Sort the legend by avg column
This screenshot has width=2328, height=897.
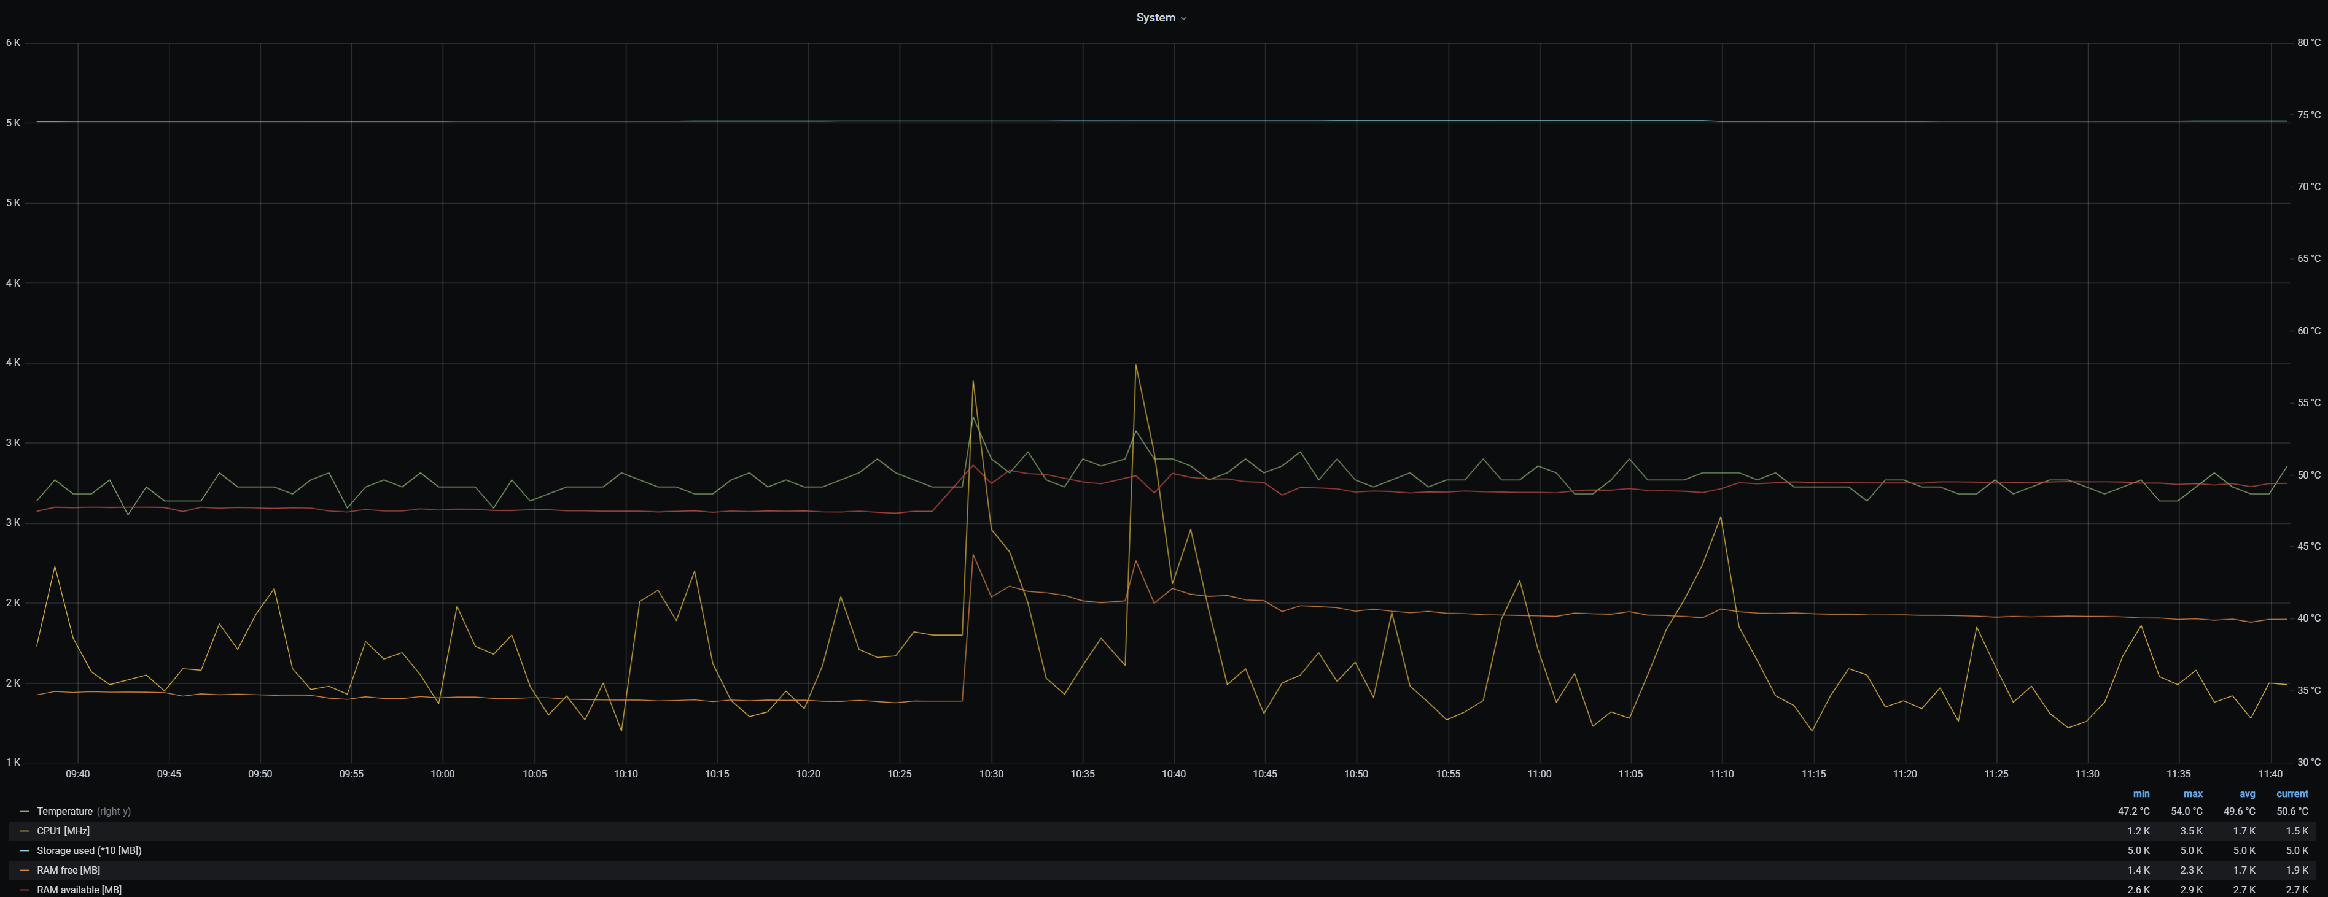(2247, 794)
